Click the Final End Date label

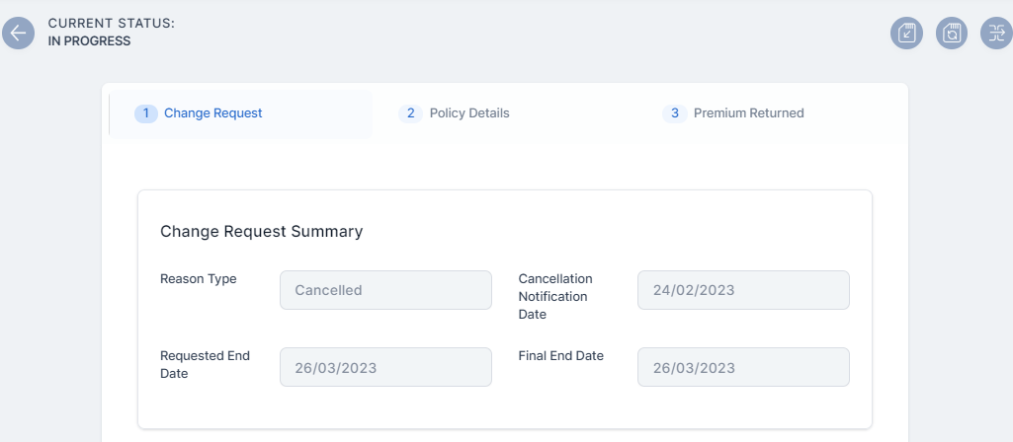pyautogui.click(x=560, y=356)
